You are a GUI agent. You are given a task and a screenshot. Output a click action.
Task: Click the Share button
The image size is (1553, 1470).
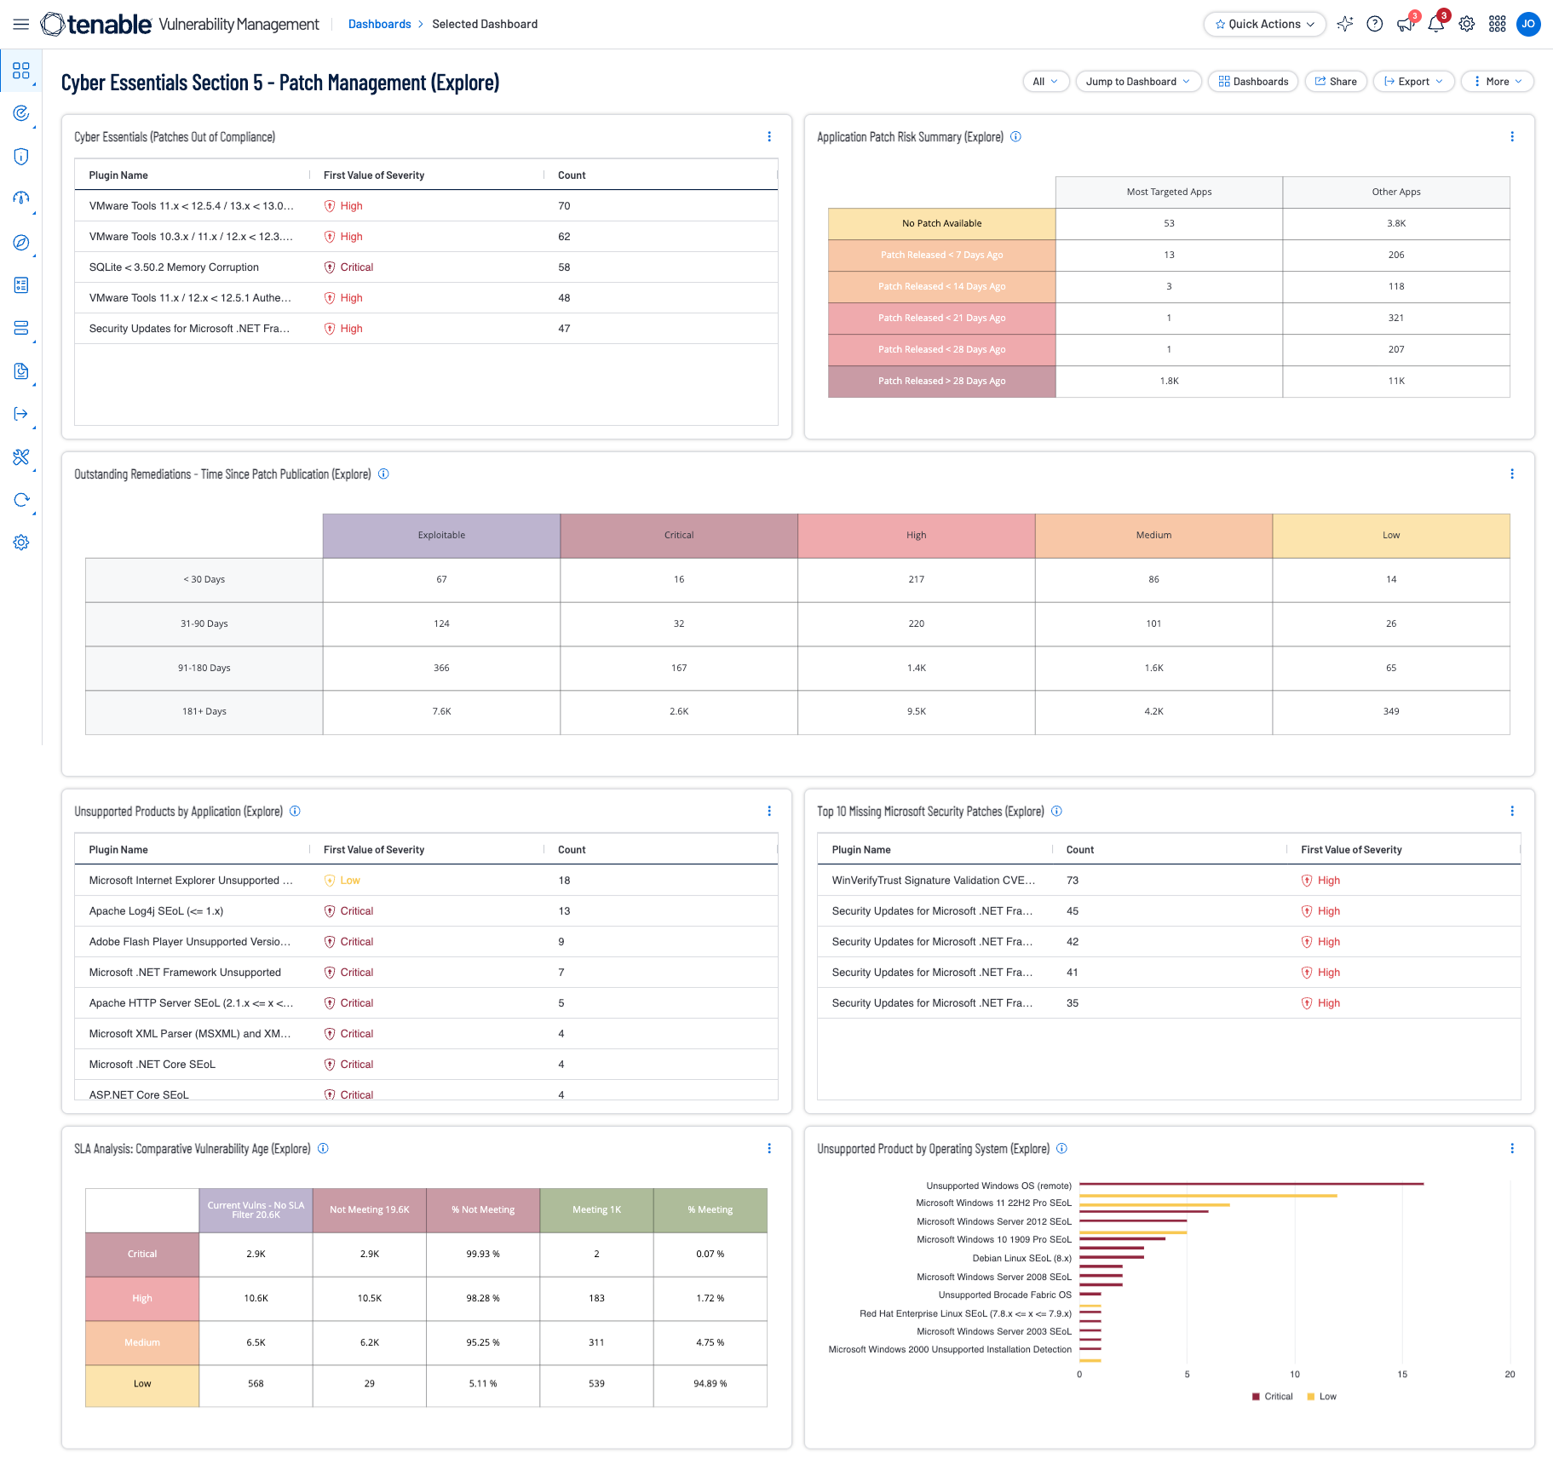click(1336, 82)
